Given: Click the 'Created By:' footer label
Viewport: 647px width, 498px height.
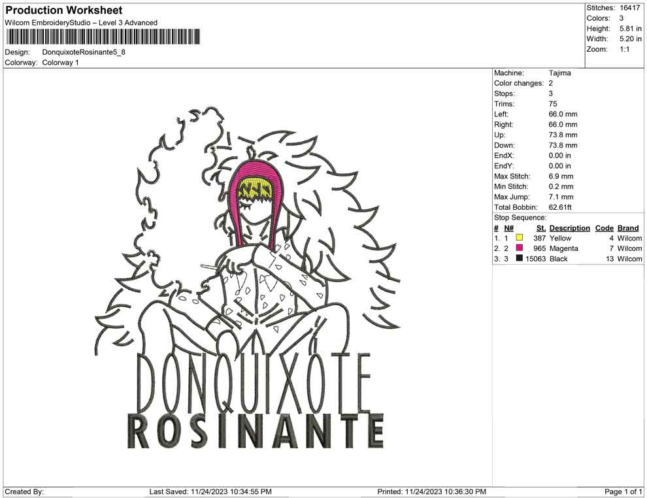Looking at the screenshot, I should pyautogui.click(x=24, y=491).
